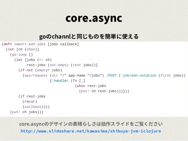Click the let [jobs (<! ch) line

tap(33, 60)
